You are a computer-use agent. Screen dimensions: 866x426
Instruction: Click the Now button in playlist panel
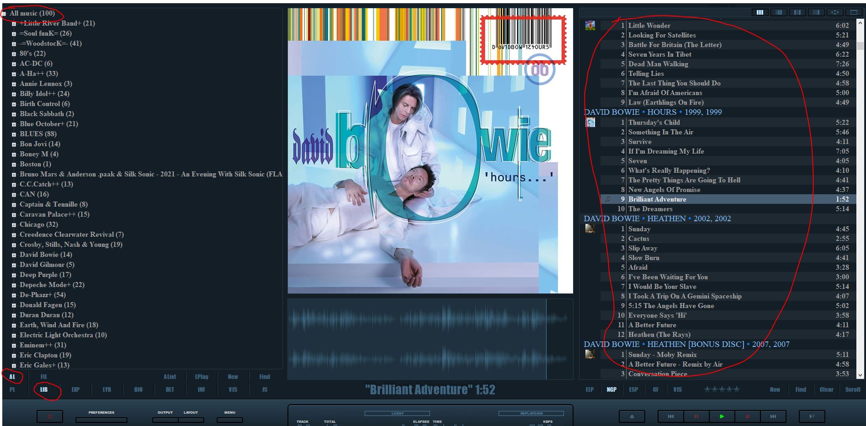[x=775, y=389]
